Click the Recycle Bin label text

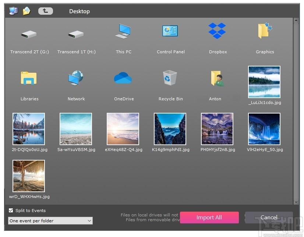pyautogui.click(x=171, y=99)
